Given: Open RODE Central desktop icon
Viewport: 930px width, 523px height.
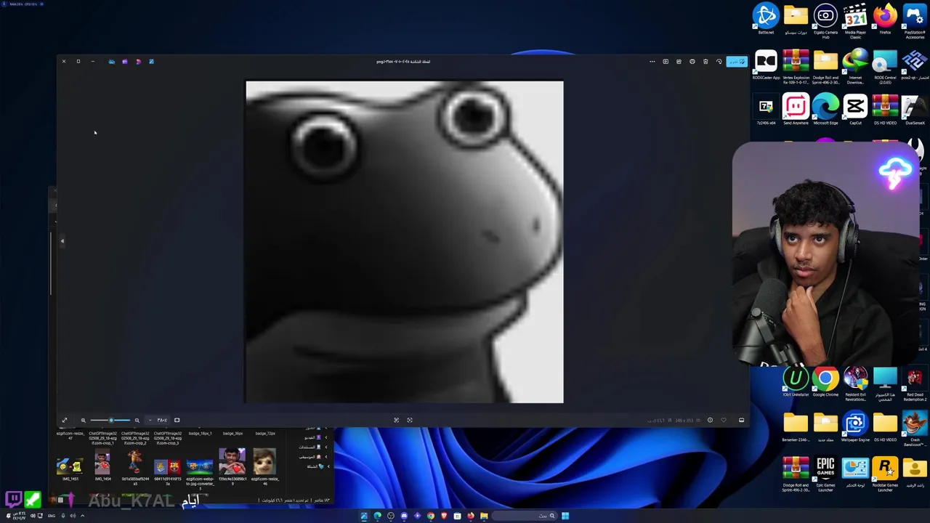Looking at the screenshot, I should coord(885,66).
